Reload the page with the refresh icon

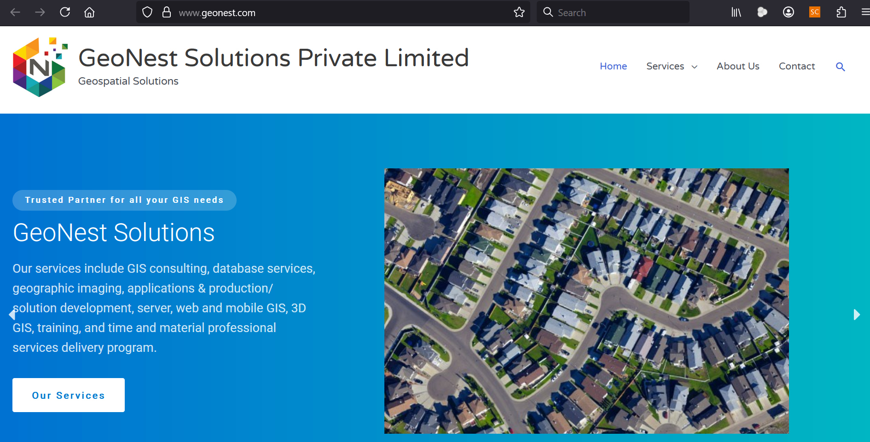(65, 12)
